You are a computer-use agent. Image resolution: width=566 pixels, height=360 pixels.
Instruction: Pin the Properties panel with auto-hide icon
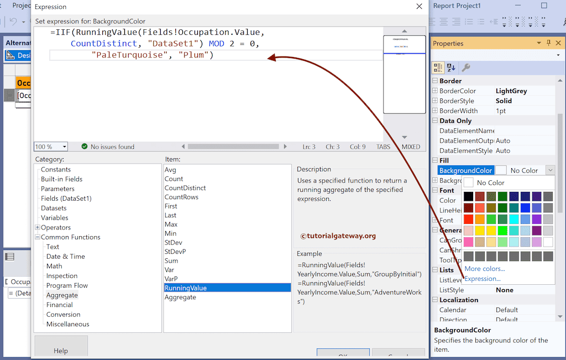pos(548,43)
